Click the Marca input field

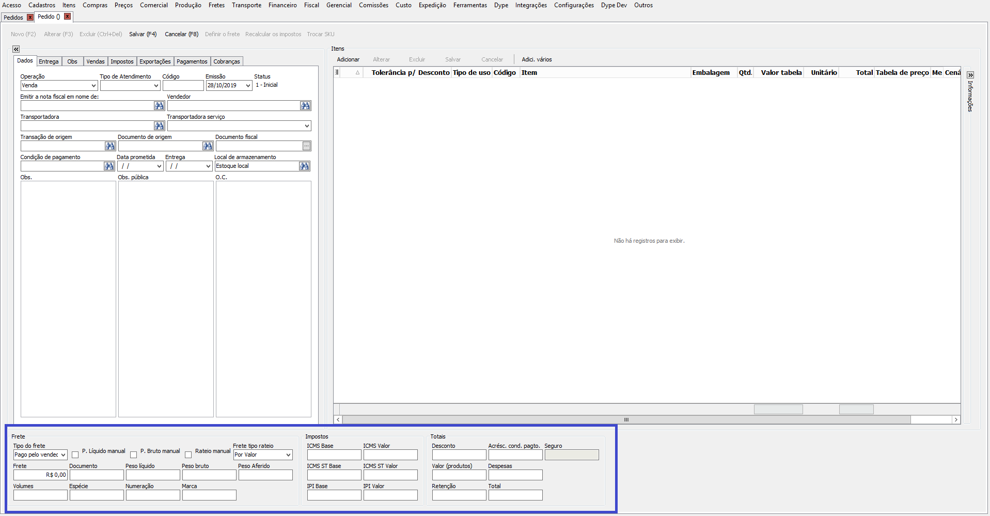click(209, 495)
